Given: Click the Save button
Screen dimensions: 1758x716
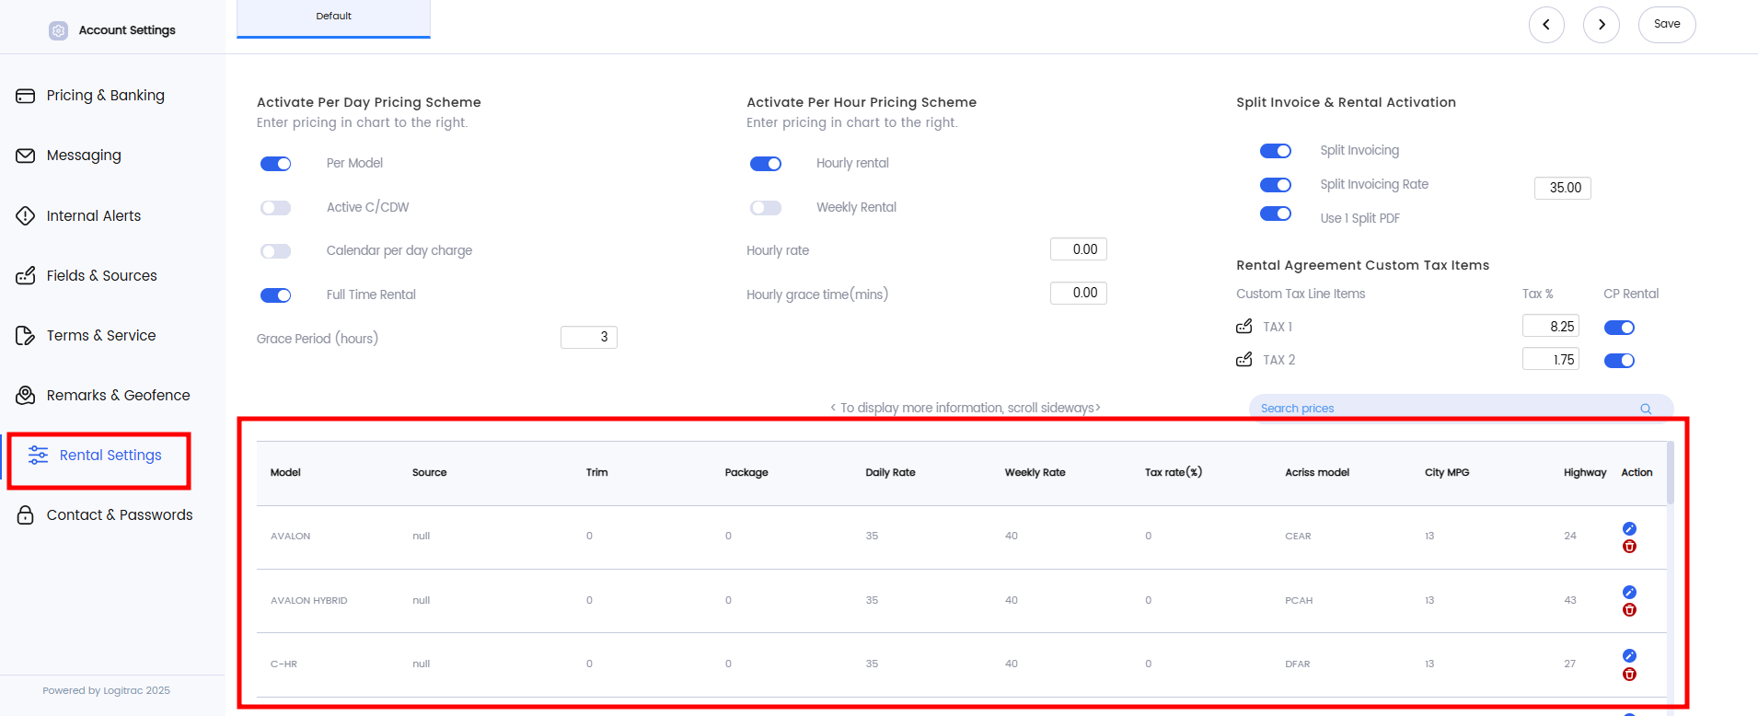Looking at the screenshot, I should click(x=1667, y=25).
